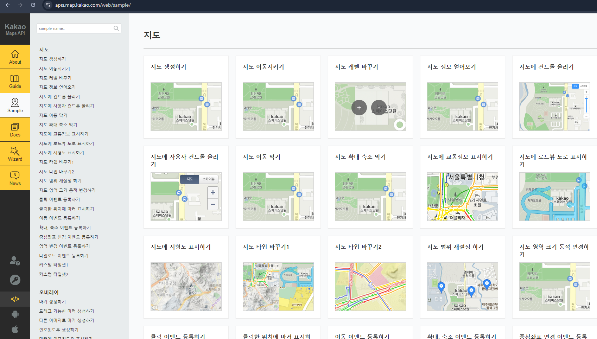Image resolution: width=597 pixels, height=339 pixels.
Task: Open 지도 범위 재설정 하기 card thumbnail
Action: click(463, 287)
